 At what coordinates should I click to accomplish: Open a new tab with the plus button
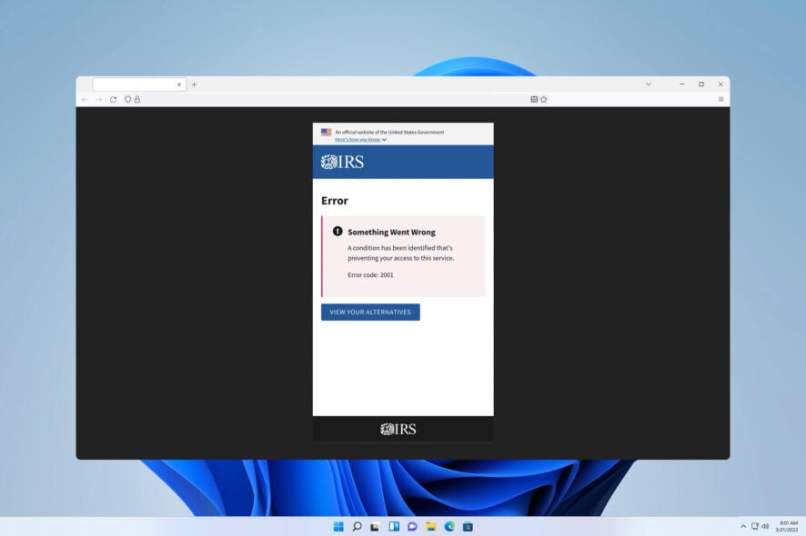pos(195,84)
